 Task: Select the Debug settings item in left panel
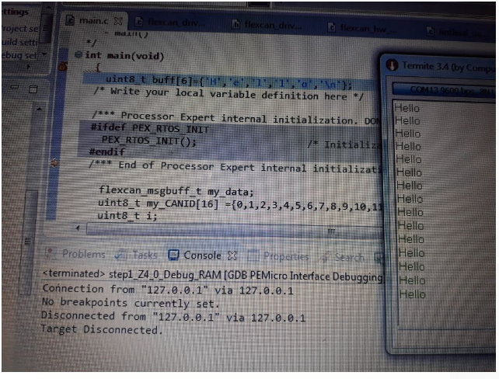point(19,55)
